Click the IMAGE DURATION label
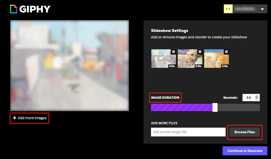This screenshot has width=271, height=159. click(165, 97)
